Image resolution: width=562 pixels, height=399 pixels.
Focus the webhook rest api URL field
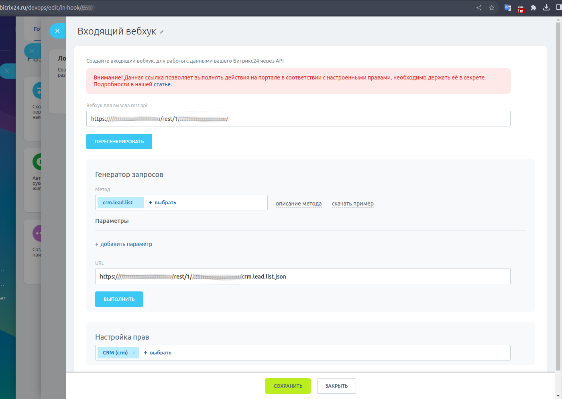click(x=298, y=119)
